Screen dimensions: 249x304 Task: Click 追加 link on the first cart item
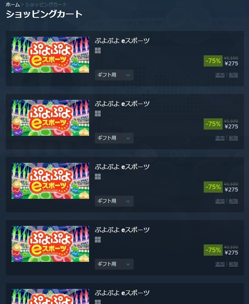point(220,75)
